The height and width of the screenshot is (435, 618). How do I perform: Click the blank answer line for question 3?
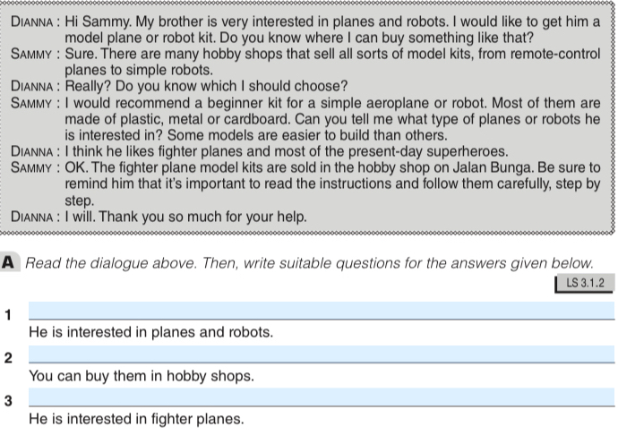pos(322,398)
